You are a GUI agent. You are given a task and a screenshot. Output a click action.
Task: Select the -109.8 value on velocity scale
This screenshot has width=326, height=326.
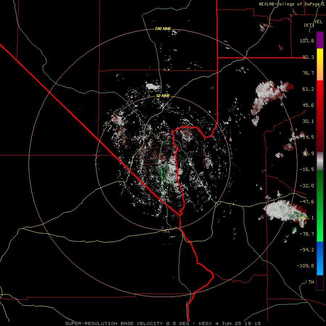coord(305,266)
